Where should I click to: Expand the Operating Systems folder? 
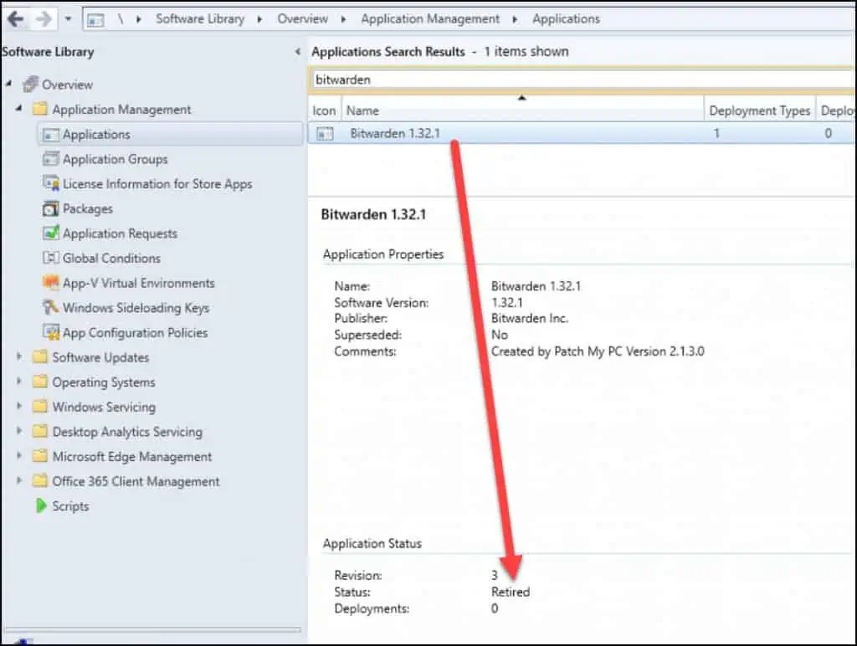(x=18, y=382)
